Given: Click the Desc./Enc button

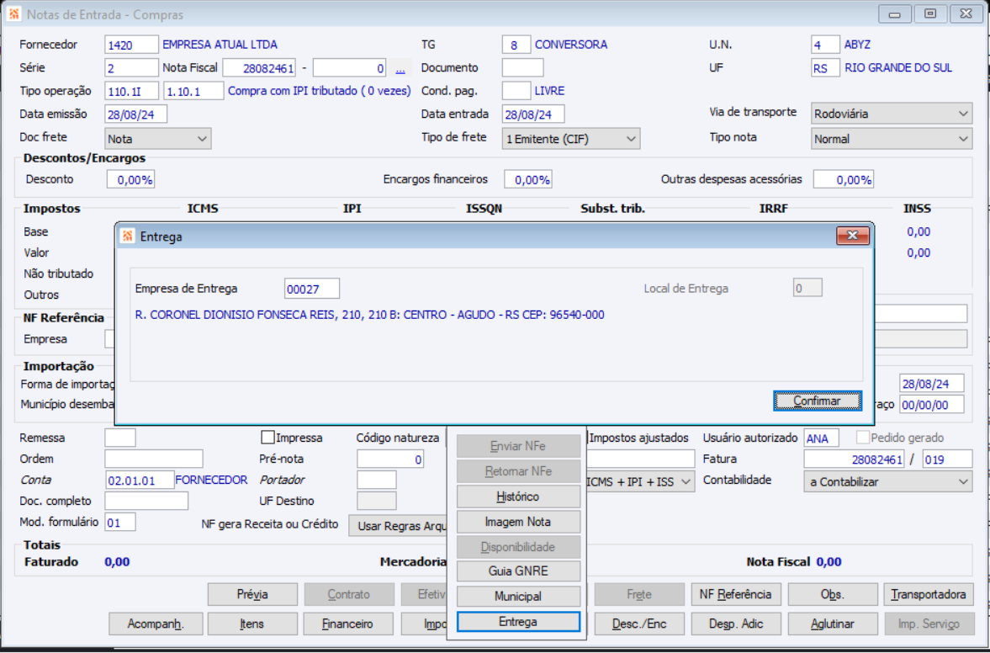Looking at the screenshot, I should coord(639,624).
